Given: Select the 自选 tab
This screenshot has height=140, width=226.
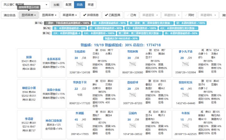Looking at the screenshot, I should [x=79, y=5].
